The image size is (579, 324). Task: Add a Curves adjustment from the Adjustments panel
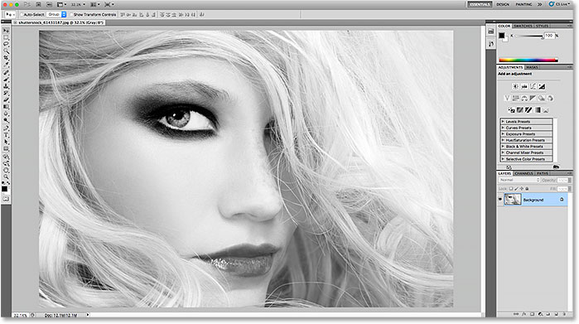click(533, 86)
